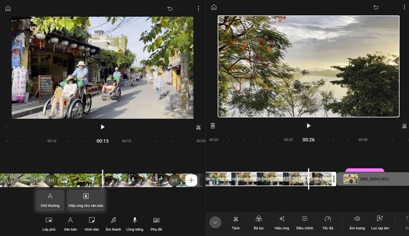Select Tách split tool
The image size is (409, 236).
(236, 223)
